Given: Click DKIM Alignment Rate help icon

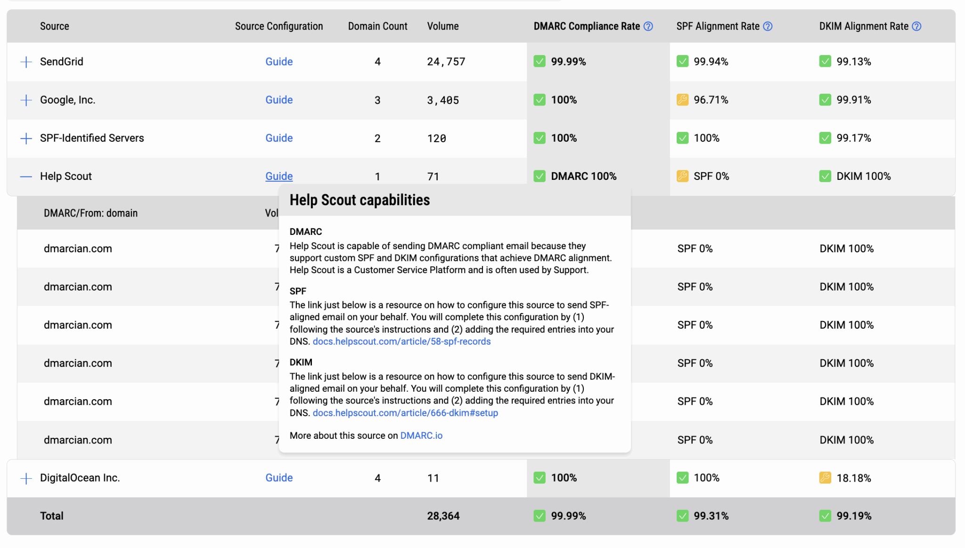Looking at the screenshot, I should click(916, 26).
